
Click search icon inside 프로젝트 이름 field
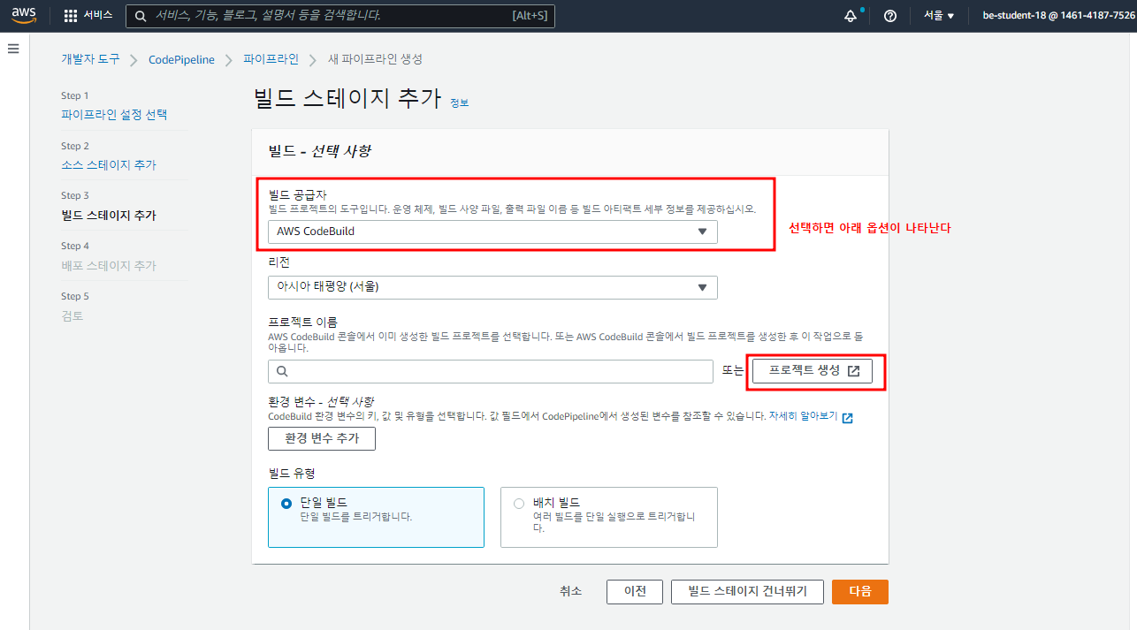281,372
